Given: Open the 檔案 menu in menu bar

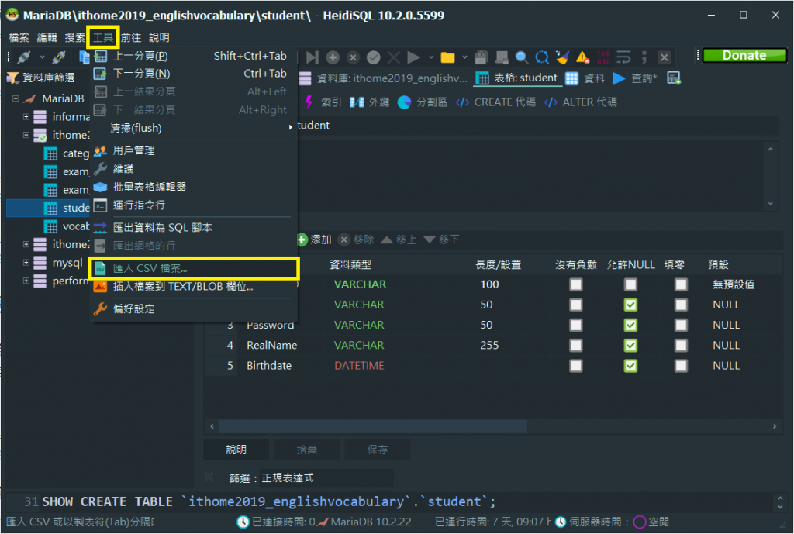Looking at the screenshot, I should pyautogui.click(x=19, y=37).
